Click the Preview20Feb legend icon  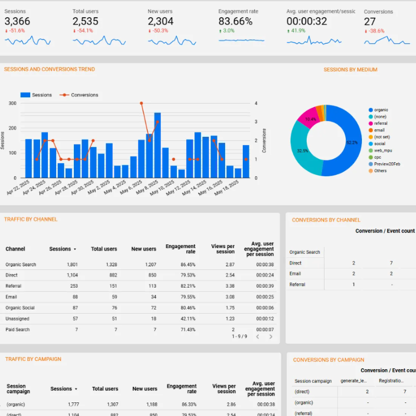point(370,164)
